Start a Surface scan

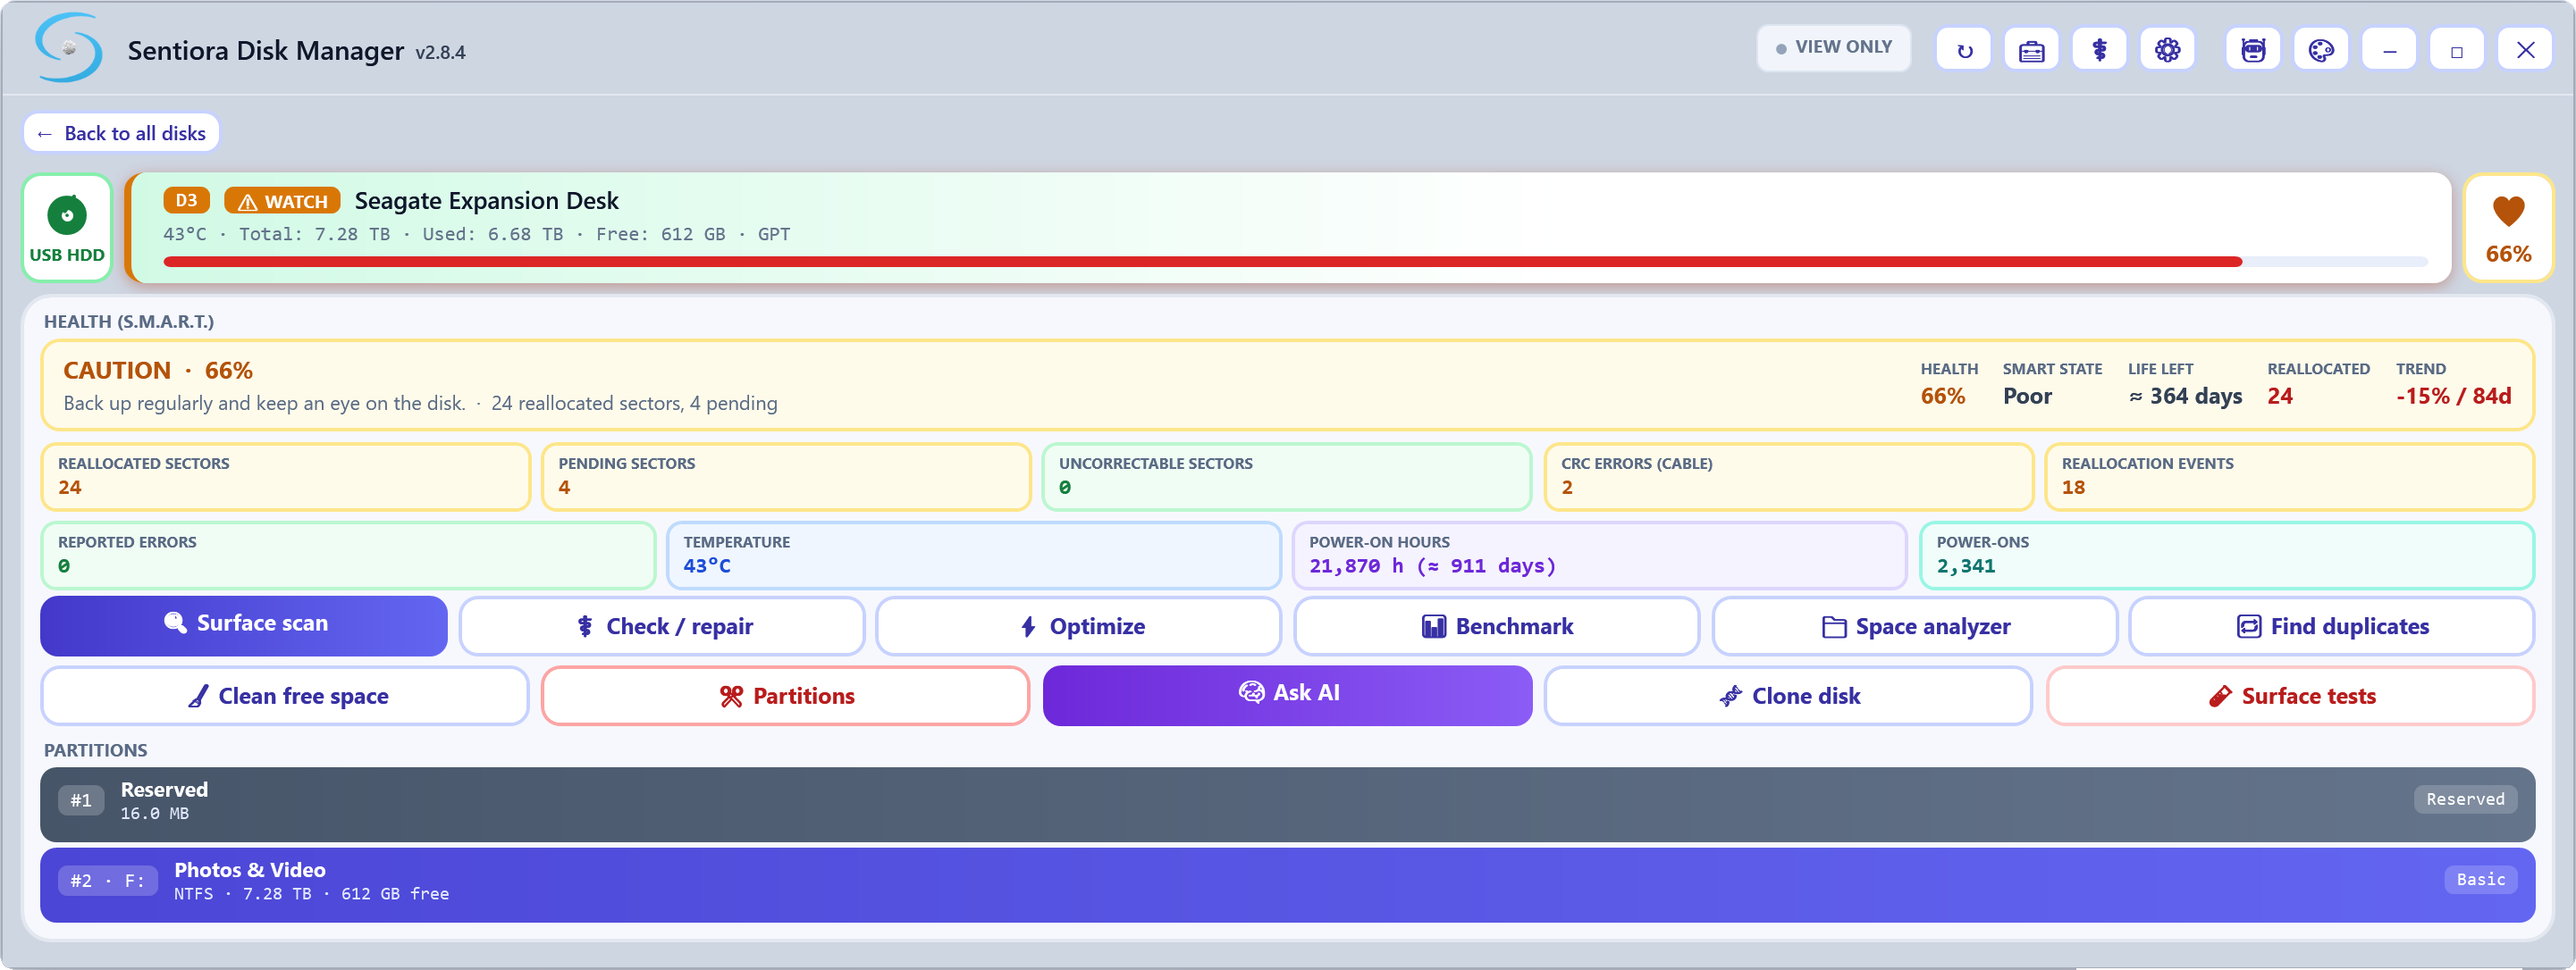244,624
